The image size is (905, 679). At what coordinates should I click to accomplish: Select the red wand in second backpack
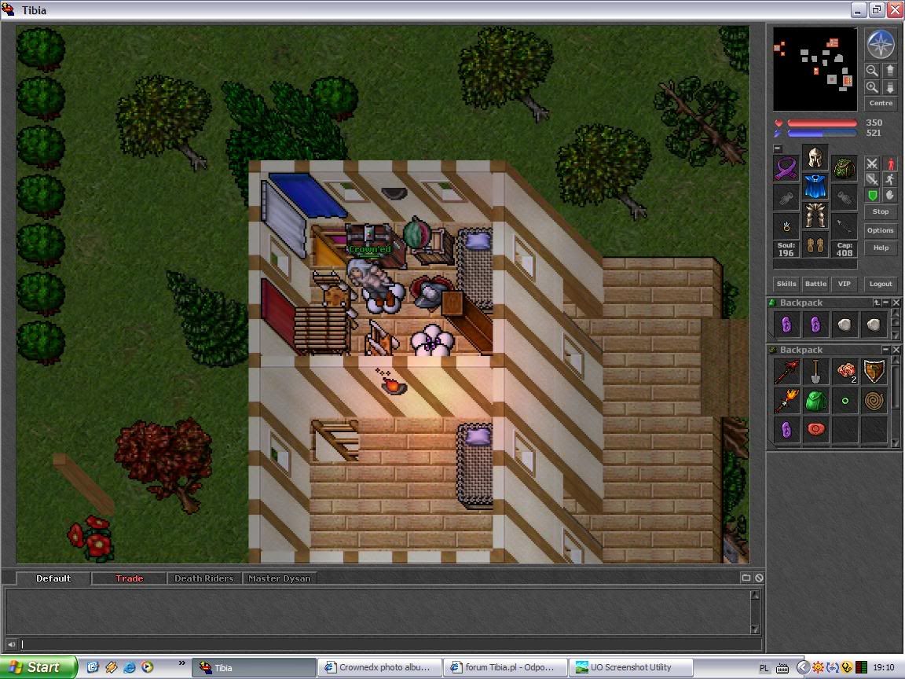[786, 373]
